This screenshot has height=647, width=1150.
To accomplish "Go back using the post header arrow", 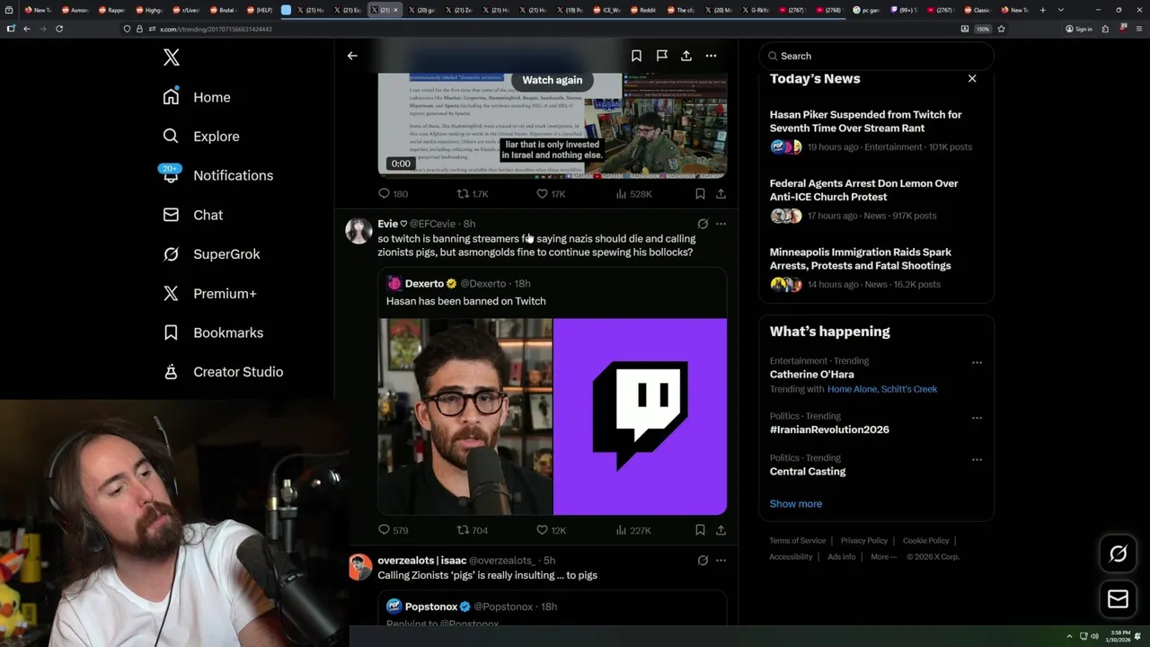I will point(352,56).
